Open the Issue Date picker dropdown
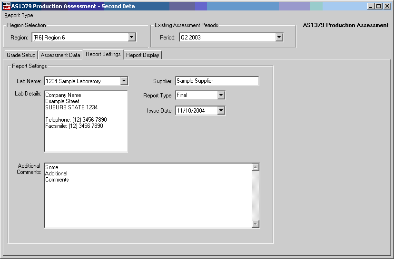The height and width of the screenshot is (259, 394). pyautogui.click(x=221, y=111)
